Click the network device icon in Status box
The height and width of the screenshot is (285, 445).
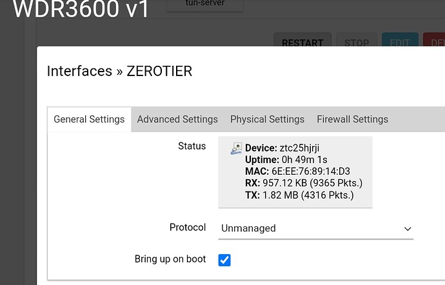click(x=236, y=148)
